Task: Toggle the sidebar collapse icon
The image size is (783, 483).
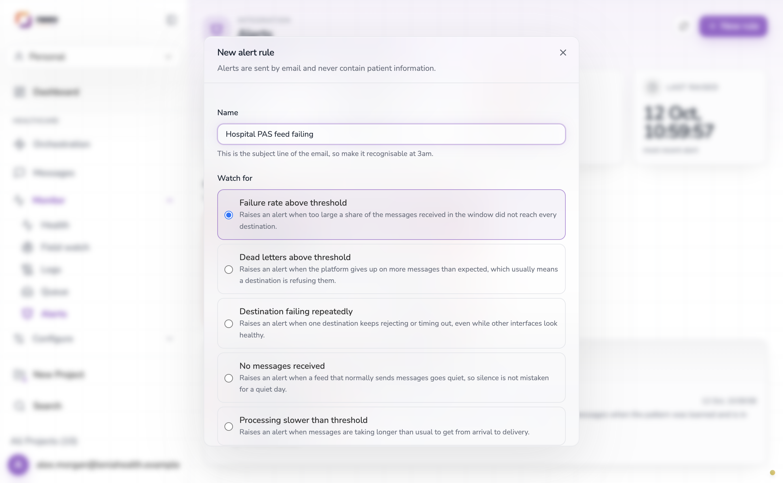Action: click(171, 20)
